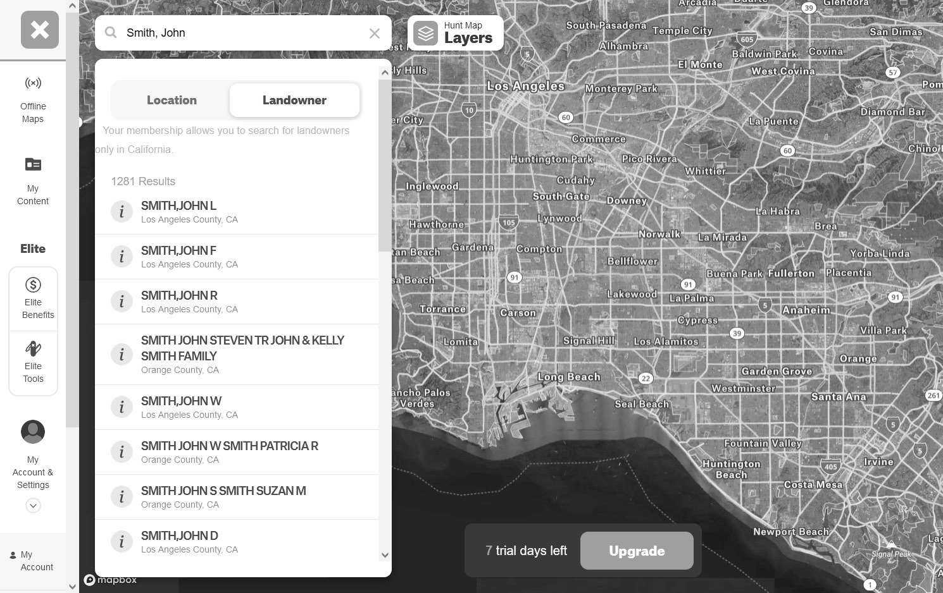Click inside the Smith, John search field
Screen dimensions: 943x593
click(240, 33)
